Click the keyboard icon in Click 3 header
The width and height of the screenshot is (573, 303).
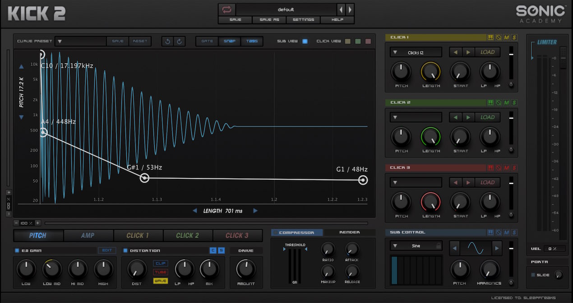(491, 168)
